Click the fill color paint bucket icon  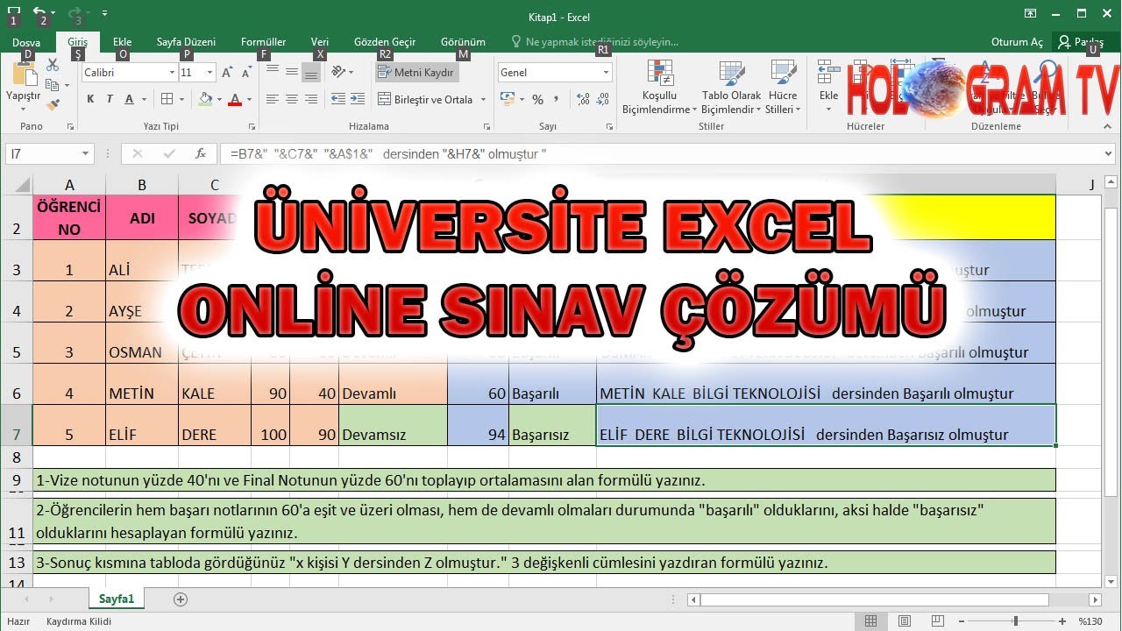coord(205,99)
